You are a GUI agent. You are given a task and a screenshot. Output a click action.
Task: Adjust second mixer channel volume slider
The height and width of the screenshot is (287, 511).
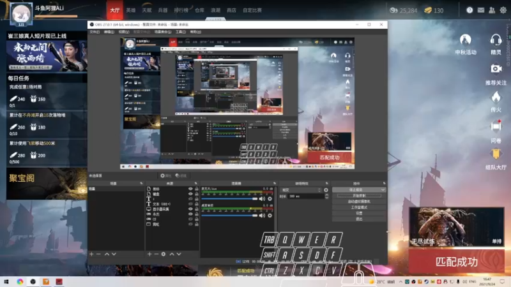pos(230,216)
